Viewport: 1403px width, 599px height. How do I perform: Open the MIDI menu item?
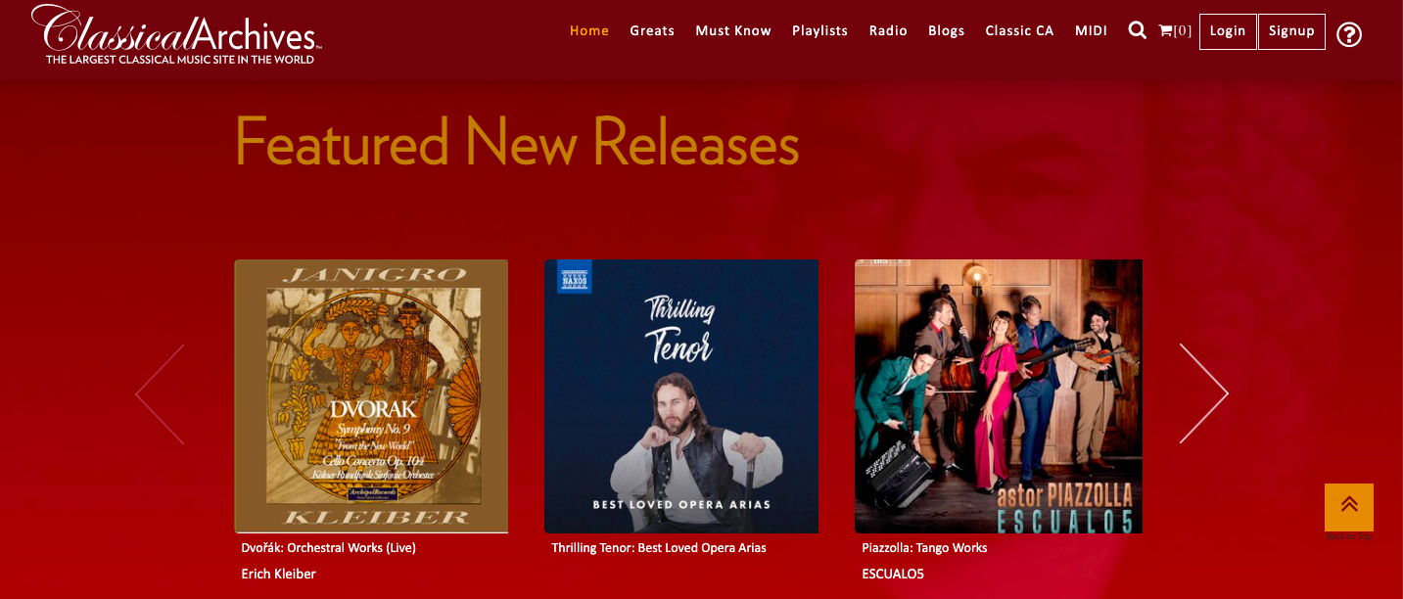1091,30
